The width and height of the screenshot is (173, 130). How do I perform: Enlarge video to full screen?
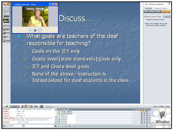point(40,30)
